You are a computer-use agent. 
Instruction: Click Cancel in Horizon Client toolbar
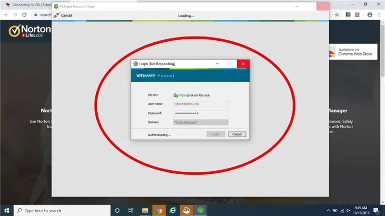(x=63, y=15)
